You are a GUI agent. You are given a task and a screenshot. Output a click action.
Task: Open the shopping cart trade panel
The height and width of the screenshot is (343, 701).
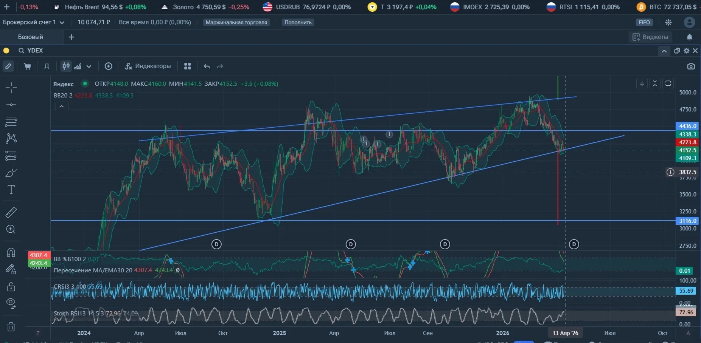(x=27, y=66)
